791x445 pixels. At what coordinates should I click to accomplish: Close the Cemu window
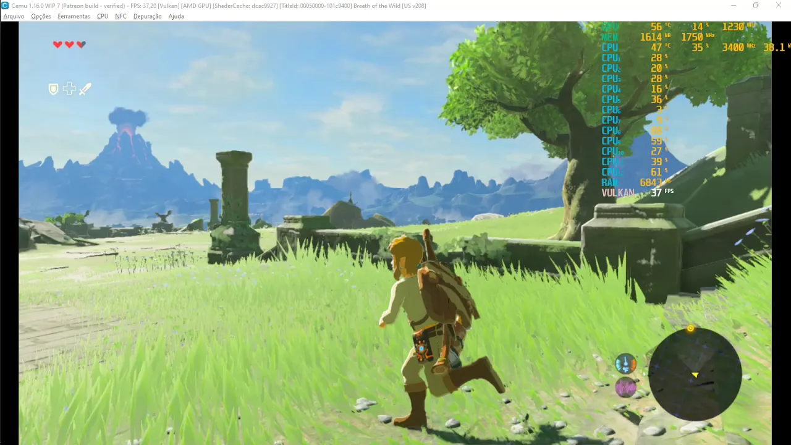(777, 6)
